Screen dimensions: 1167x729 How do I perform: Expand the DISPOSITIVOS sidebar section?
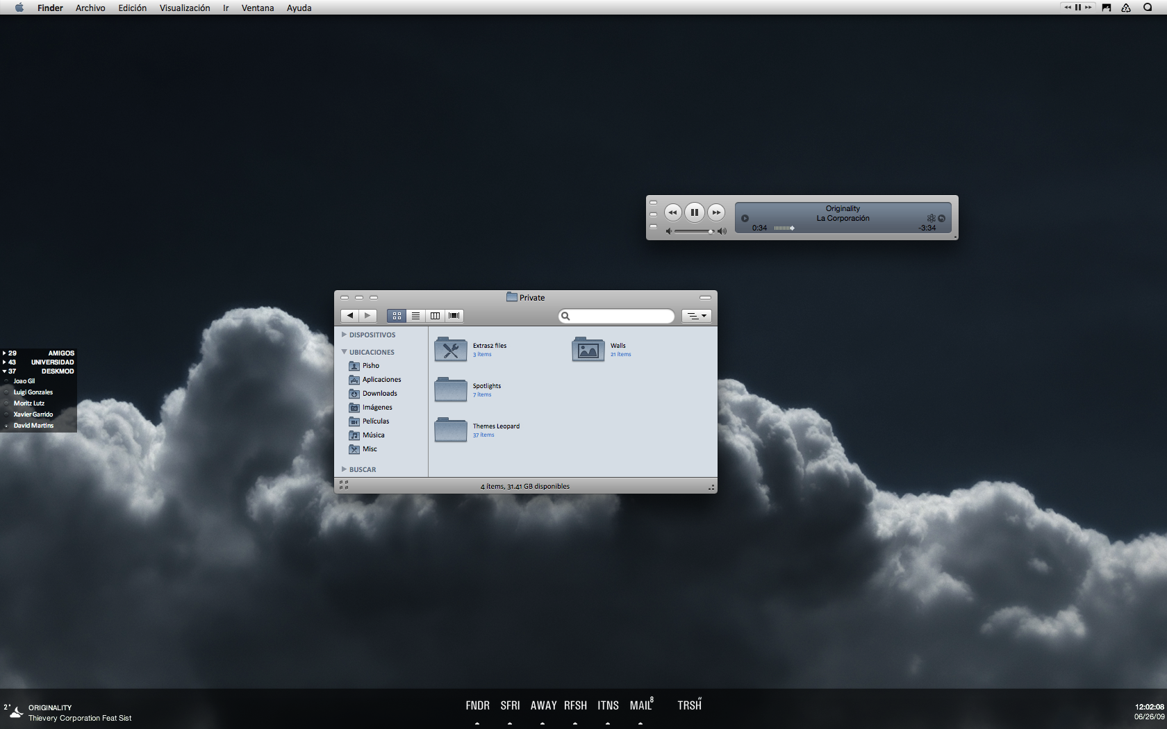point(344,335)
